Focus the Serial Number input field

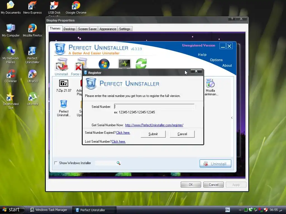click(154, 107)
